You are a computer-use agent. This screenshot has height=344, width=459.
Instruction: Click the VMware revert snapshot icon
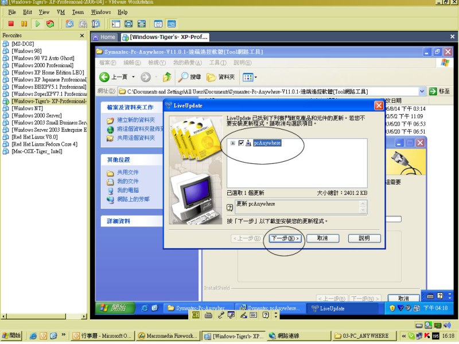pyautogui.click(x=83, y=24)
